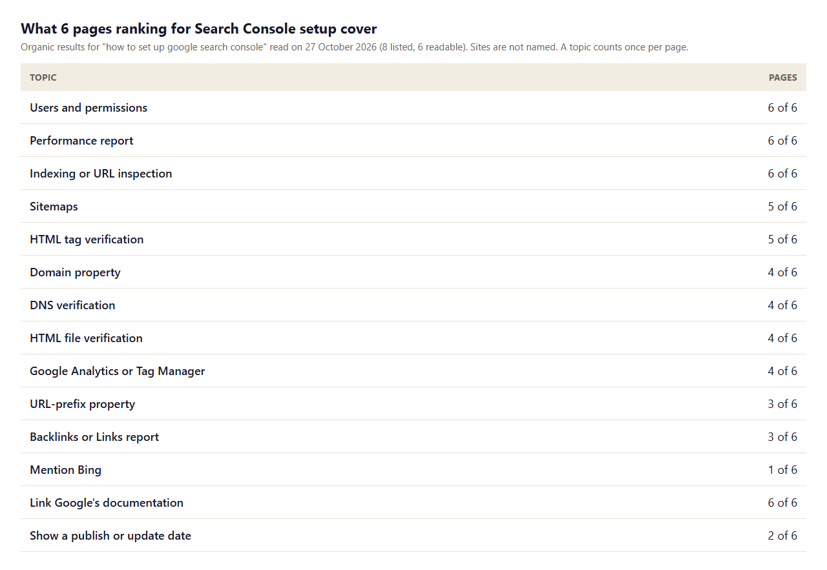
Task: Click pages count for Google Analytics or Tag Manager
Action: coord(782,371)
